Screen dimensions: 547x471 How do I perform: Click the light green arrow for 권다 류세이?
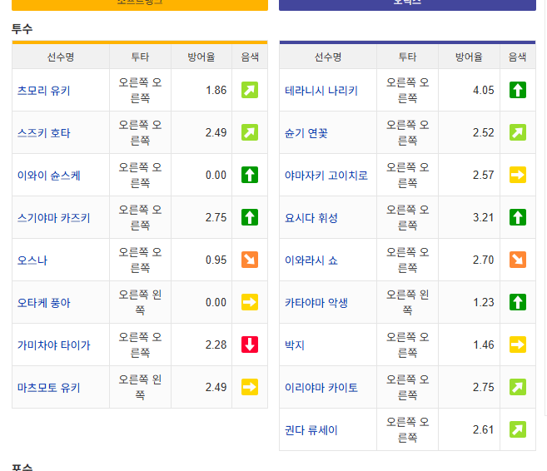tap(518, 429)
